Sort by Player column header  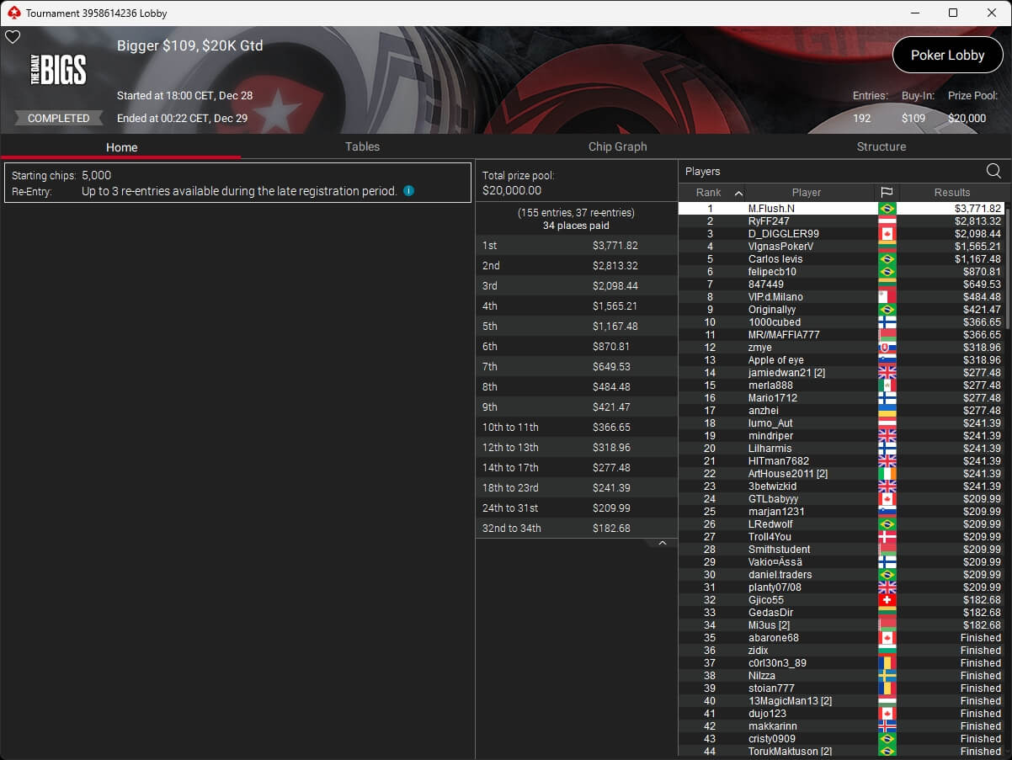(806, 193)
